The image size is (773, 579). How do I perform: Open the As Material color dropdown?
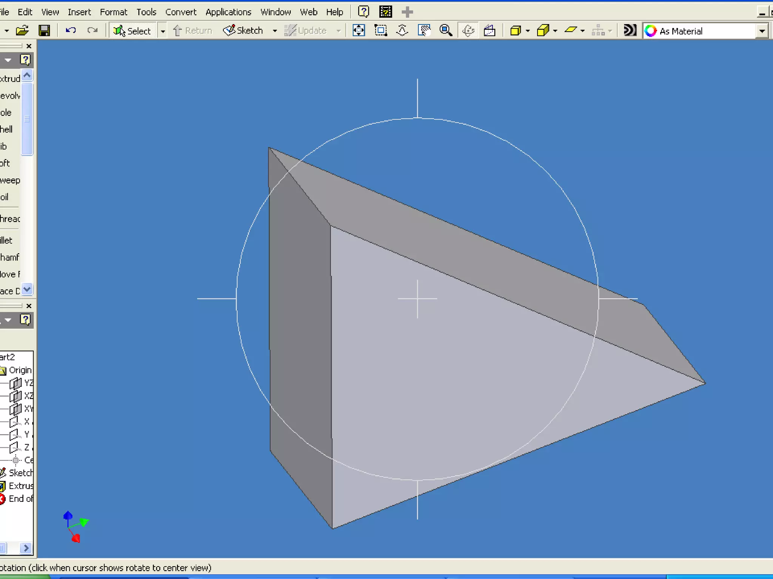762,31
